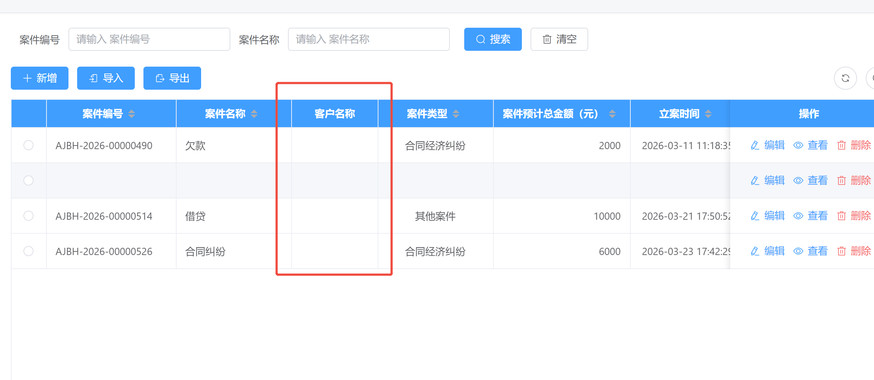Select the radio button for case AJBH-2026-00000490

28,145
